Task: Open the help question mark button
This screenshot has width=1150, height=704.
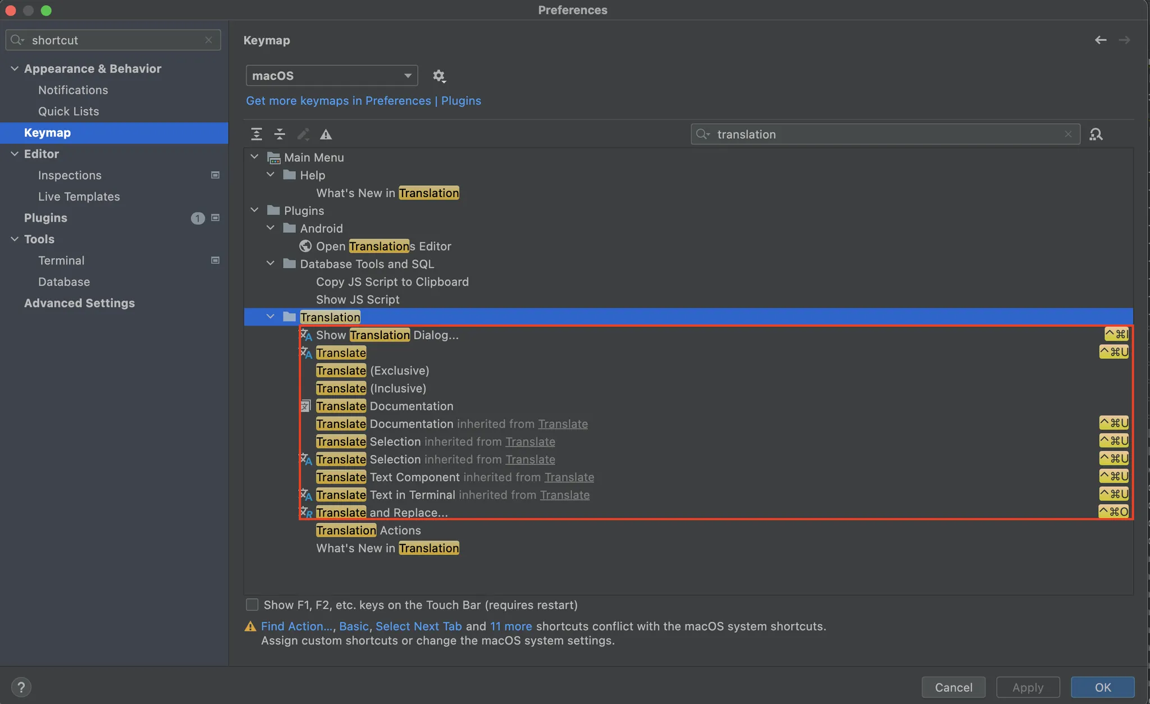Action: click(21, 687)
